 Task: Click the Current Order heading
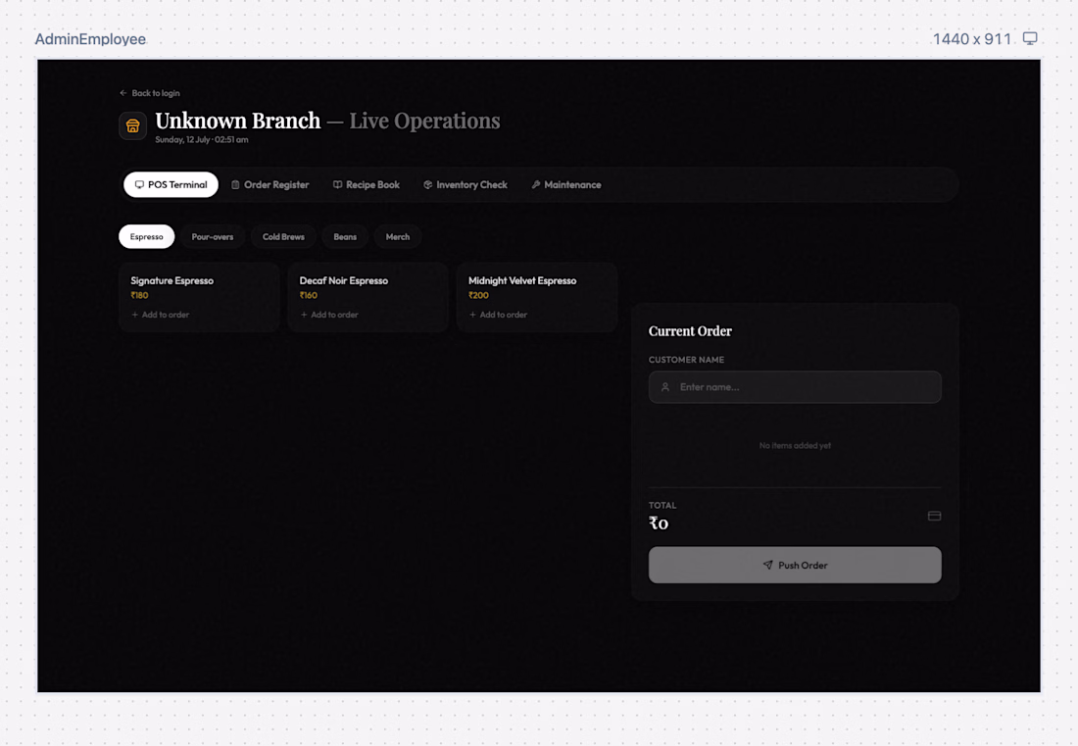coord(690,330)
